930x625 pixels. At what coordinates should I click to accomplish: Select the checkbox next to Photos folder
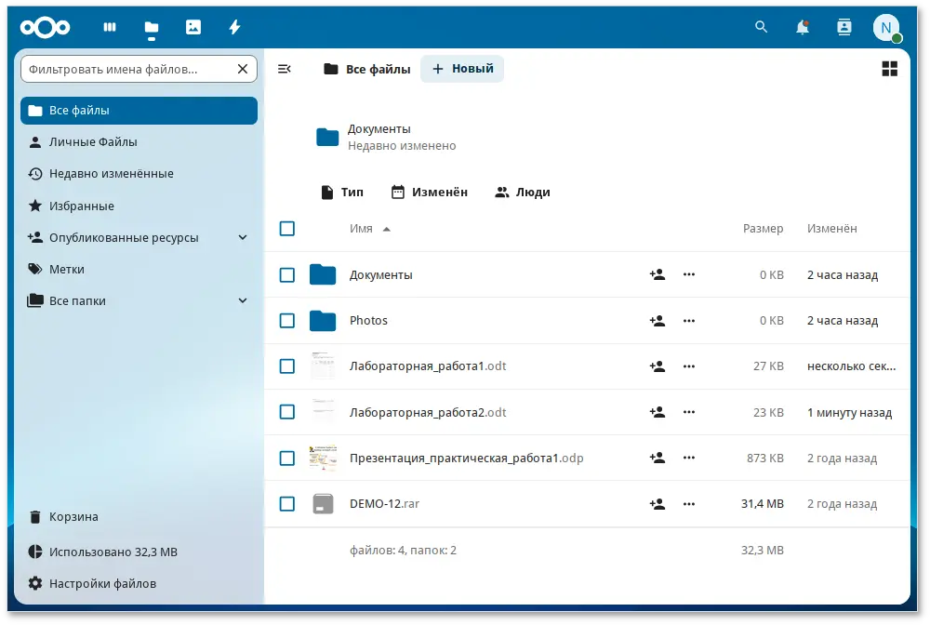pos(287,320)
